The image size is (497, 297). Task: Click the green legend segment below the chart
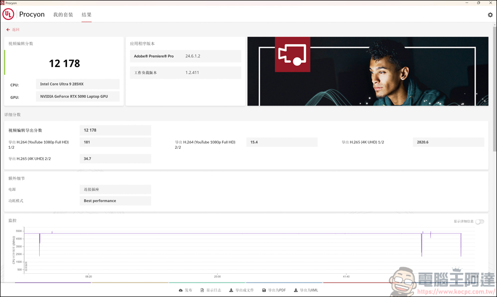pos(207,283)
